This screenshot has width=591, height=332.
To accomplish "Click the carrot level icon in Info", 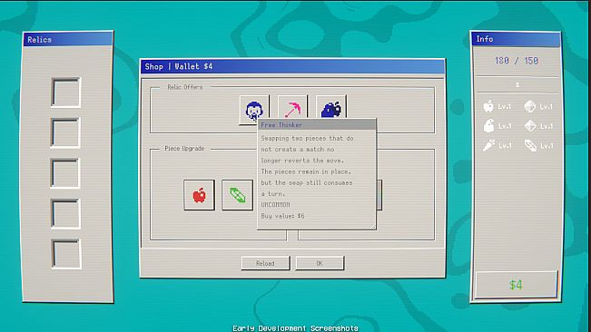I will pyautogui.click(x=488, y=145).
